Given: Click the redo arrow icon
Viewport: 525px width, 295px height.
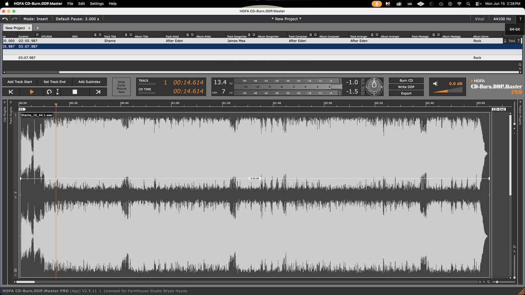Looking at the screenshot, I should [14, 19].
